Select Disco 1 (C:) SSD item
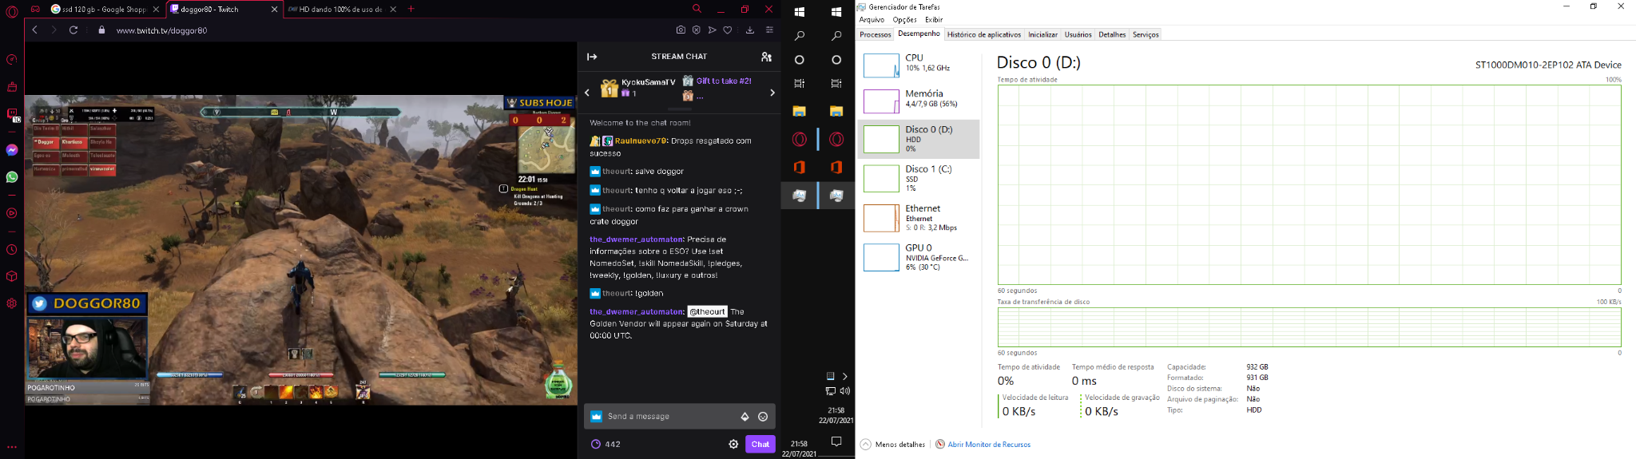Viewport: 1636px width, 459px height. tap(919, 179)
